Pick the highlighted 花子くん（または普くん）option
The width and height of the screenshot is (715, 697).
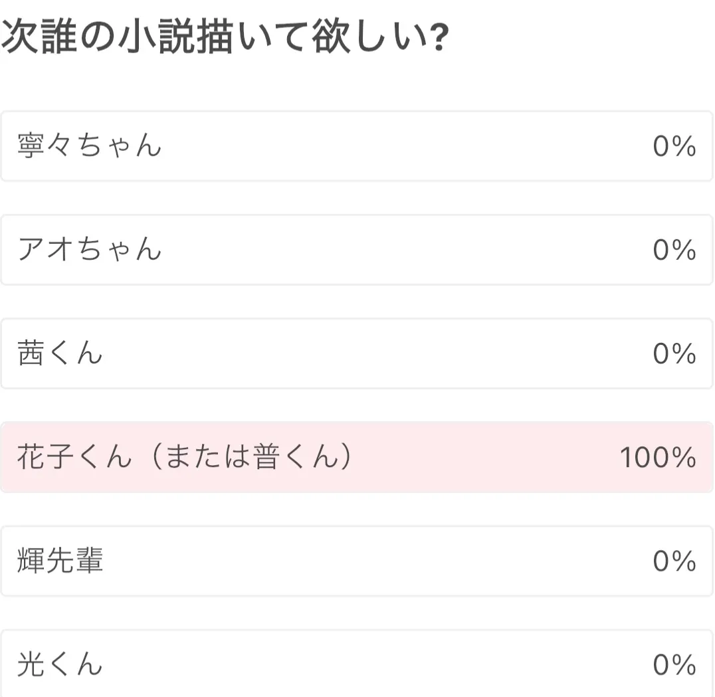[357, 457]
